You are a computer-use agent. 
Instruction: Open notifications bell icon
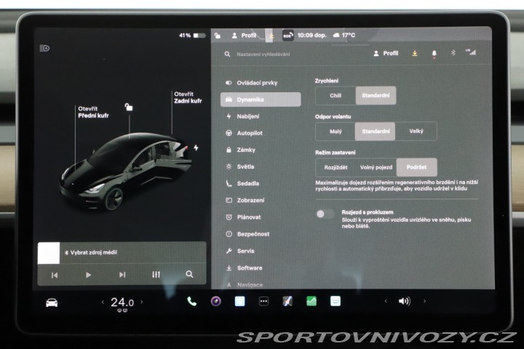tap(434, 53)
